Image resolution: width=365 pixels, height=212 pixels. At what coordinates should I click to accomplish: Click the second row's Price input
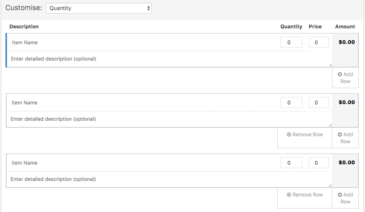(318, 103)
